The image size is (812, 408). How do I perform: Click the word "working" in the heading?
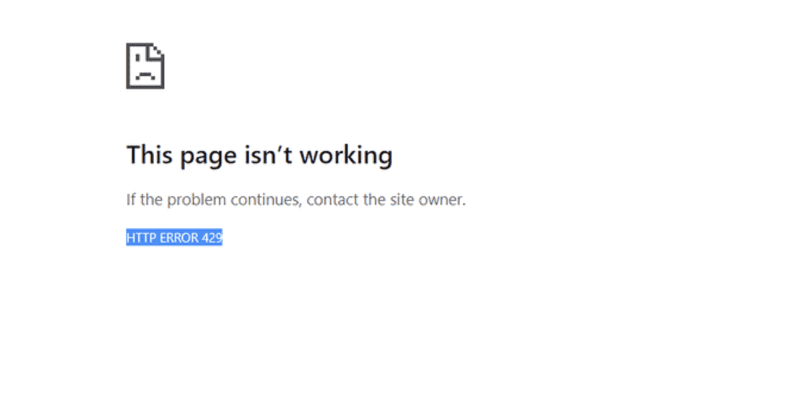click(346, 156)
